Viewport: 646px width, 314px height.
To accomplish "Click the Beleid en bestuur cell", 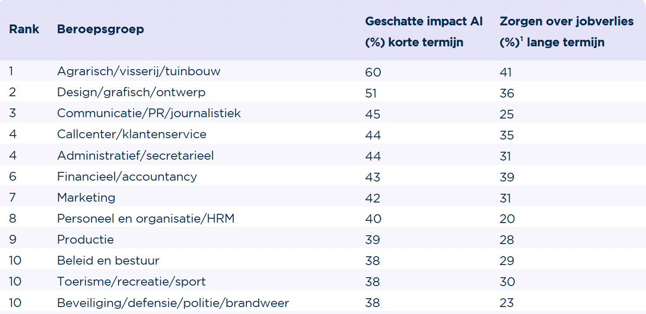I will coord(108,260).
